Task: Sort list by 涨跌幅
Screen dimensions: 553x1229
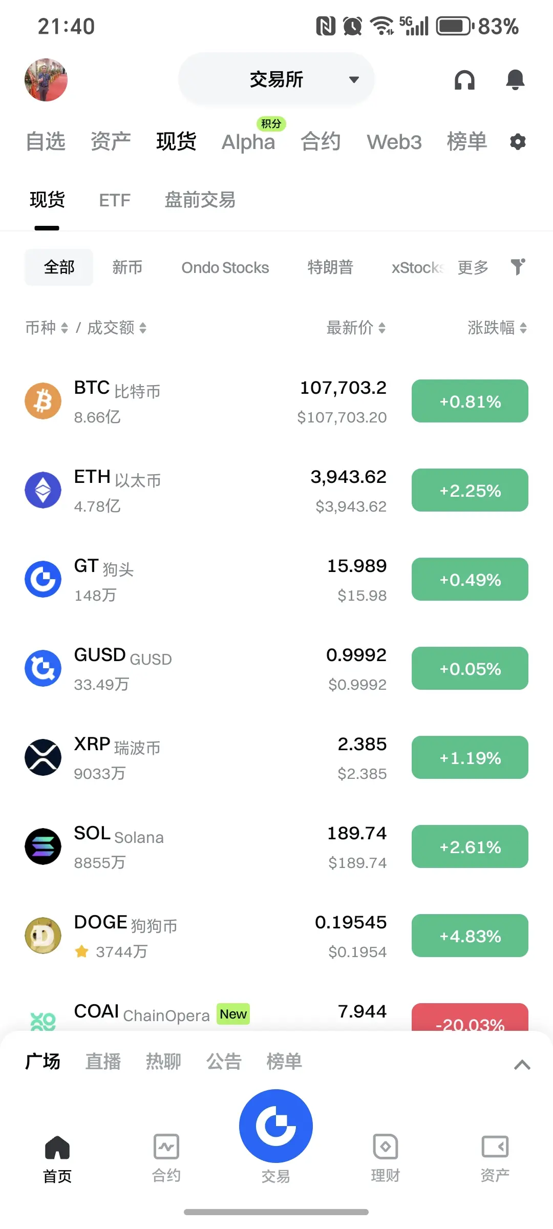Action: click(497, 328)
